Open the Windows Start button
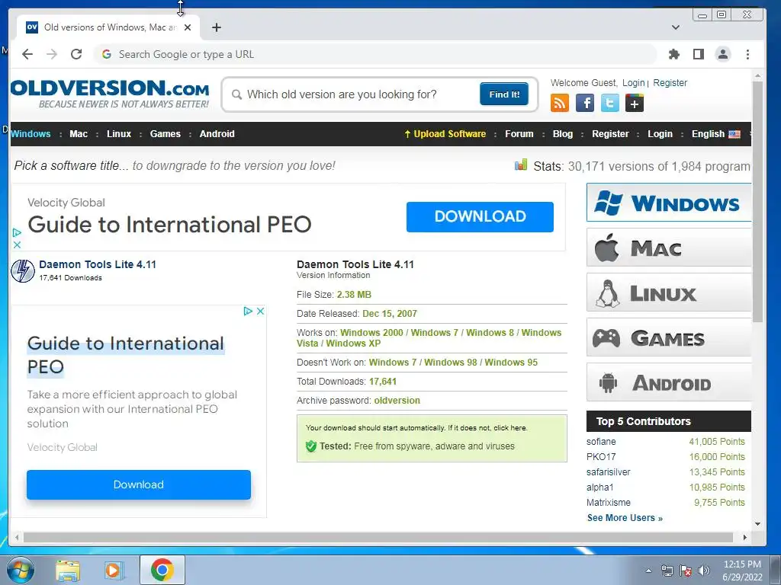This screenshot has height=585, width=781. coord(20,570)
